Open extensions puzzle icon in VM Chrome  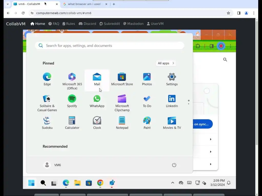(198, 46)
